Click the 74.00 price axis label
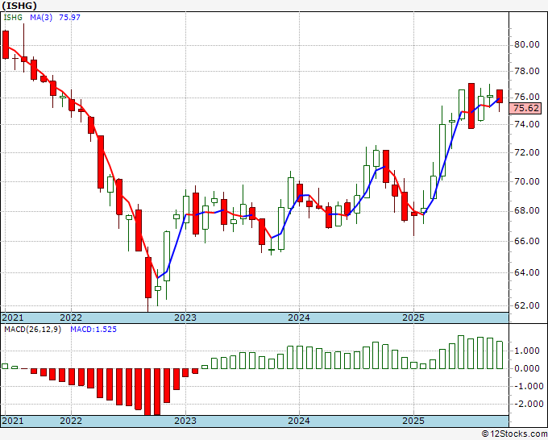This screenshot has height=440, width=548. coord(526,124)
